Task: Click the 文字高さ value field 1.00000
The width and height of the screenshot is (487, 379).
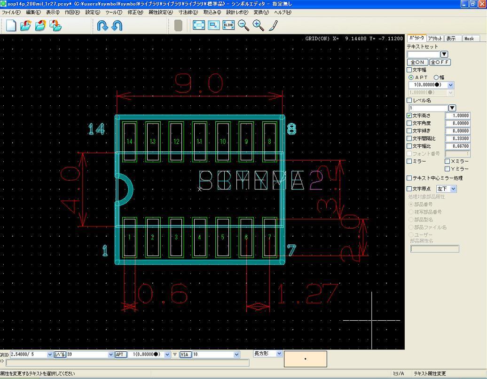Action: pyautogui.click(x=458, y=116)
